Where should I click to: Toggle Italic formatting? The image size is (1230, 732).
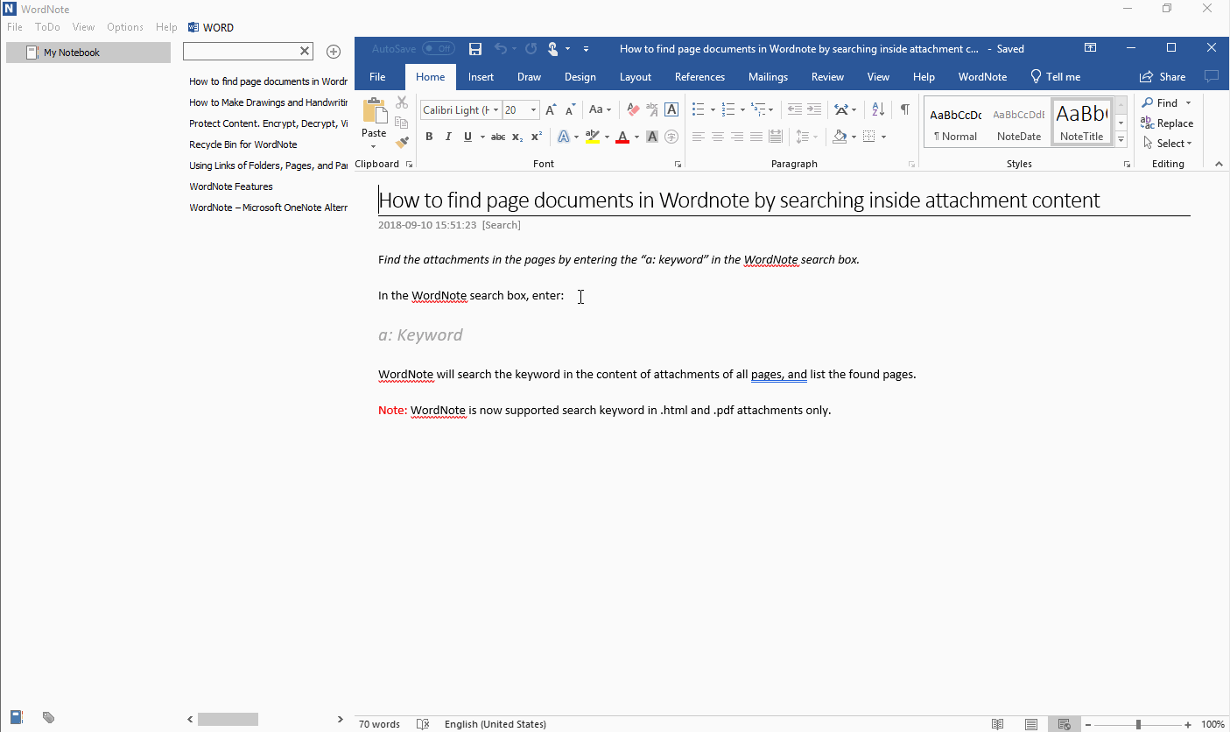click(x=448, y=137)
